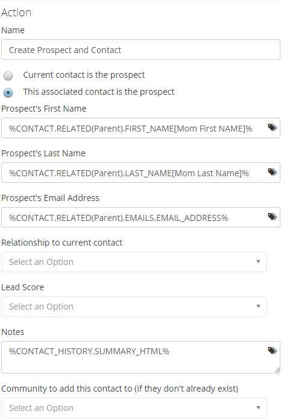
Task: Click the 'Prospect's Email Address' label
Action: pos(50,198)
